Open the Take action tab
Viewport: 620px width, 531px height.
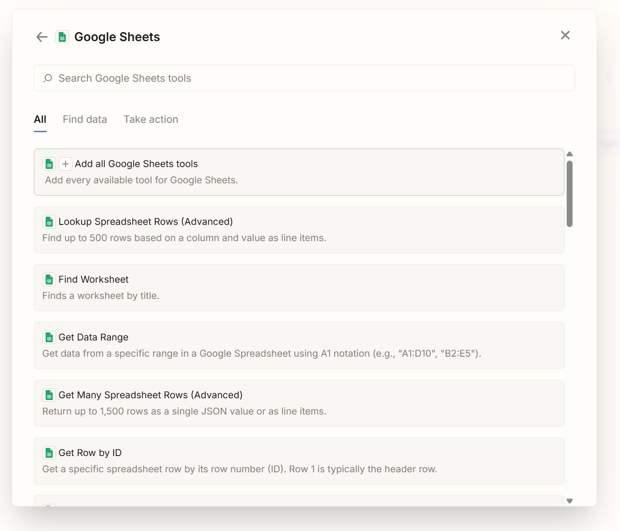[x=151, y=120]
